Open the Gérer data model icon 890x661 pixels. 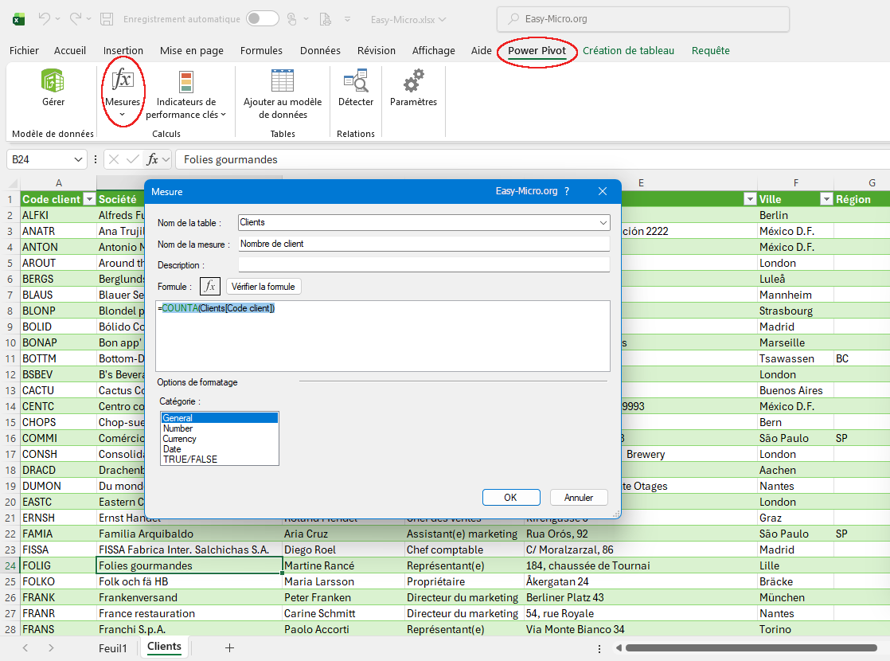pos(53,81)
